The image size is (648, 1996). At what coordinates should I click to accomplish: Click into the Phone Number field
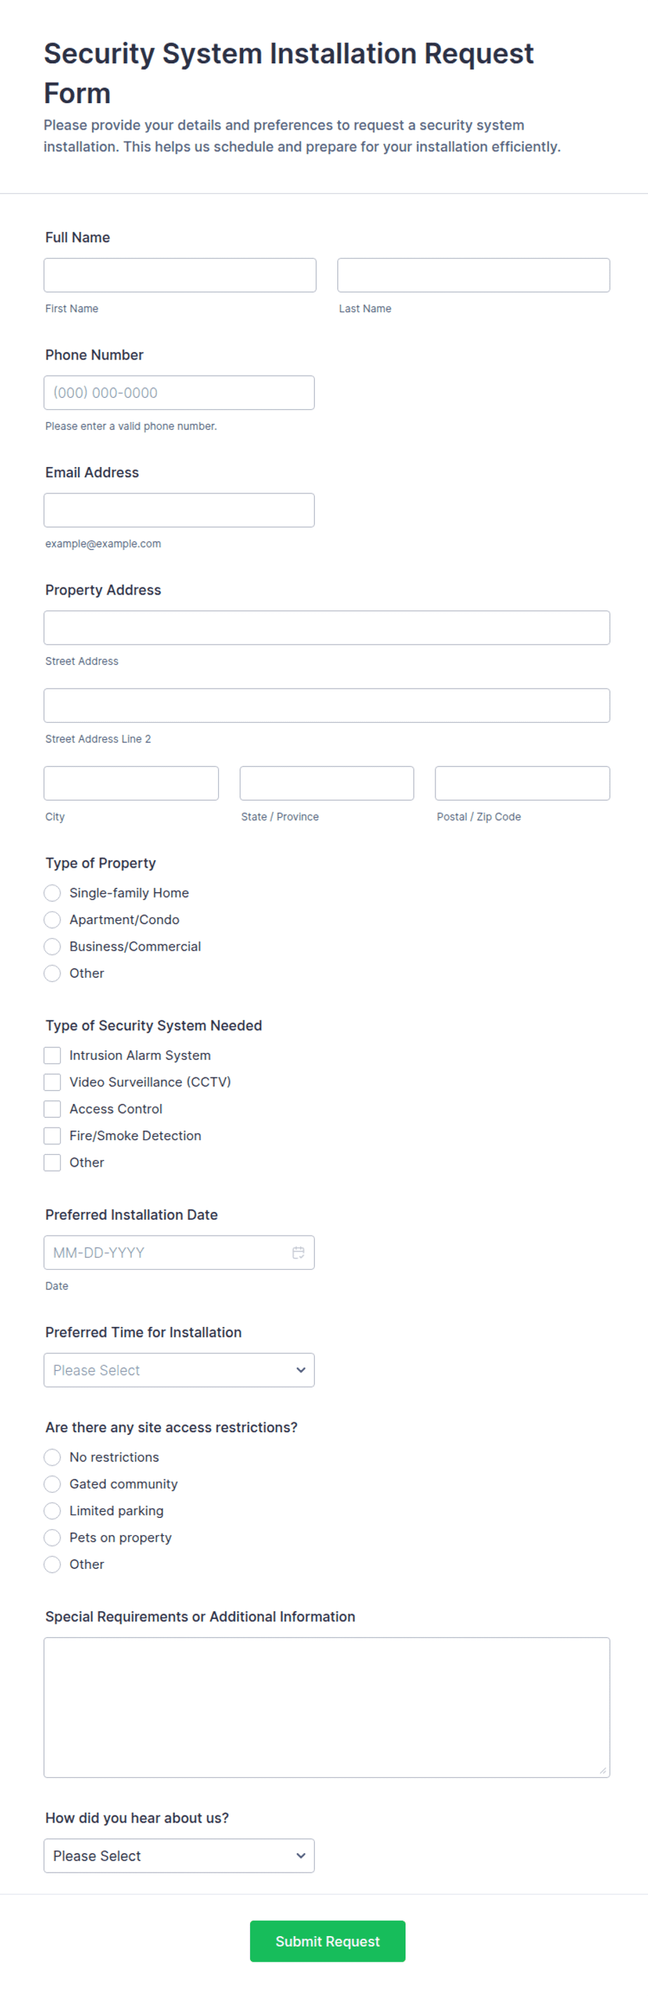click(x=179, y=393)
